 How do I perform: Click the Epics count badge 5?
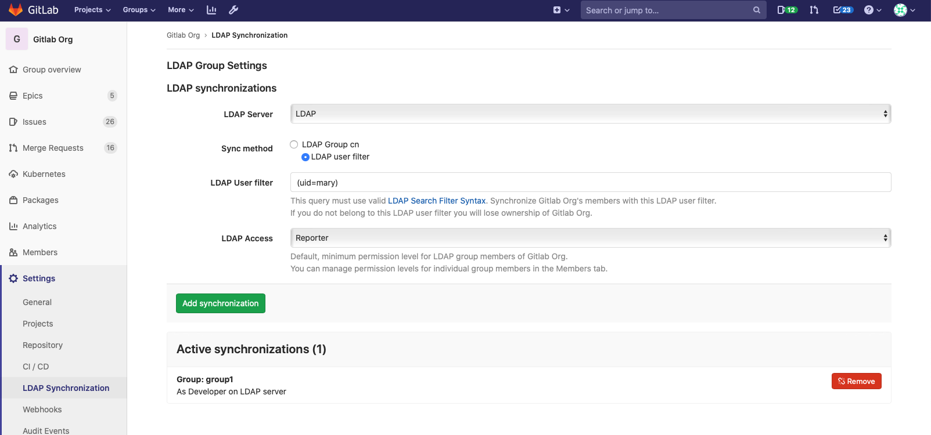112,96
